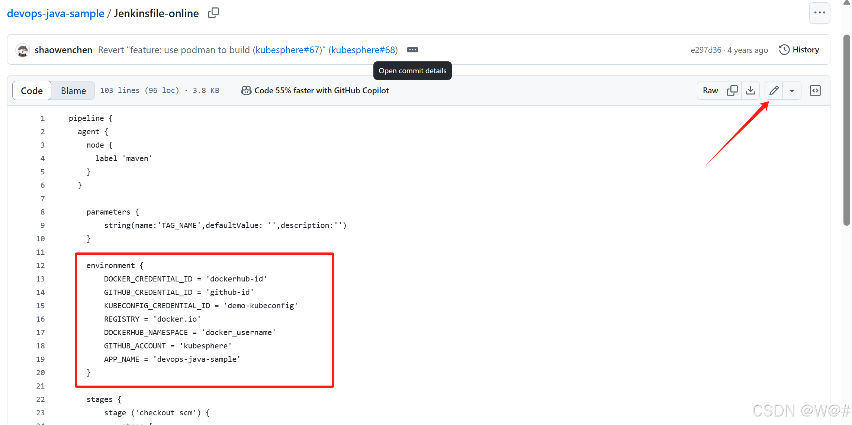This screenshot has height=425, width=852.
Task: Select line number 12
Action: pyautogui.click(x=40, y=265)
